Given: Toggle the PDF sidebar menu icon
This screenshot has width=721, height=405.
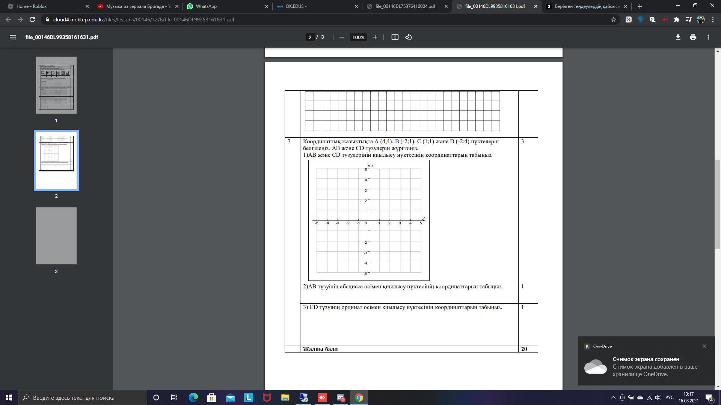Looking at the screenshot, I should [x=13, y=37].
